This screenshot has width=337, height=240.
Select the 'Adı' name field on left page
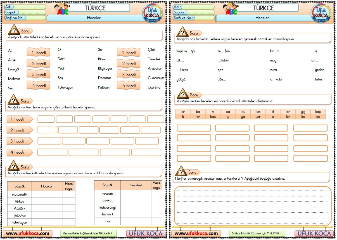25,7
